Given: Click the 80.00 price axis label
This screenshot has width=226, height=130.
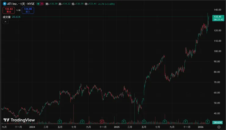Looking at the screenshot, I should pos(217,72).
